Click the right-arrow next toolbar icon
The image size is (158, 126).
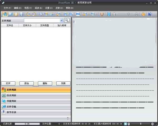click(34, 14)
